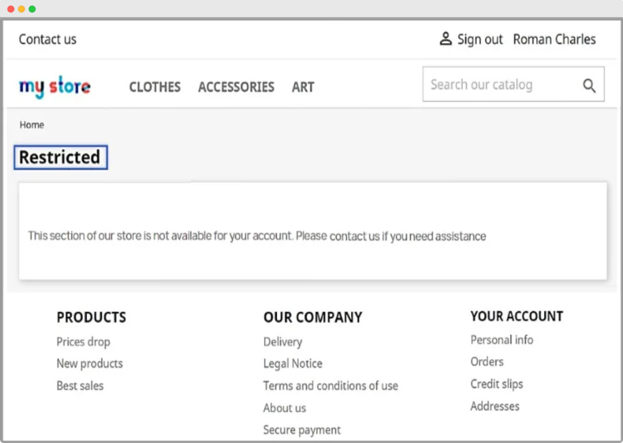Click Contact us in the header
623x443 pixels.
[x=47, y=39]
